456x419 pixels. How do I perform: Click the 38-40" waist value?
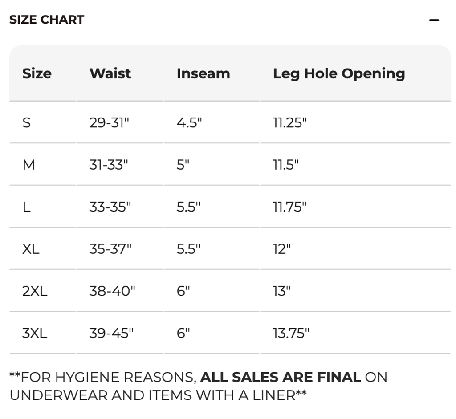point(112,291)
